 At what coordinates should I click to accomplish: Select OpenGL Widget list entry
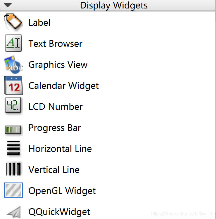[62, 191]
